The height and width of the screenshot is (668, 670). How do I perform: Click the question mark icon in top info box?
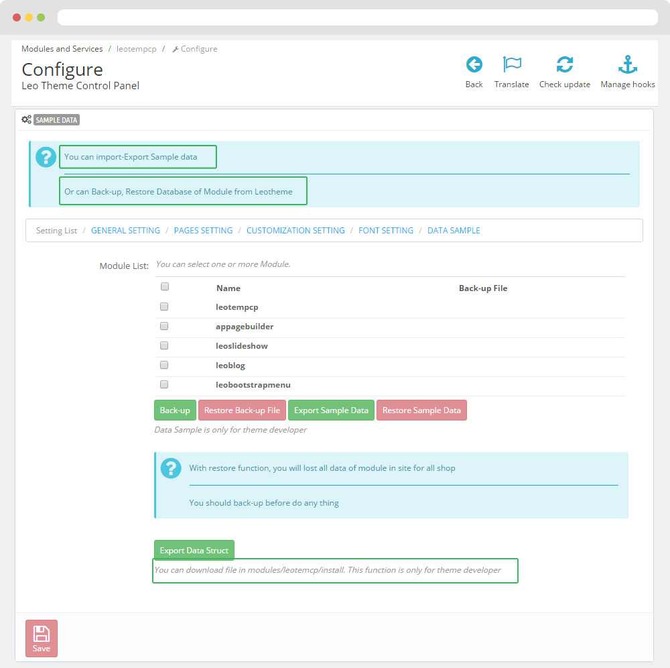point(46,157)
